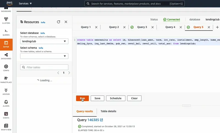Close the Query 5 tab
220x133 pixels.
pyautogui.click(x=209, y=27)
